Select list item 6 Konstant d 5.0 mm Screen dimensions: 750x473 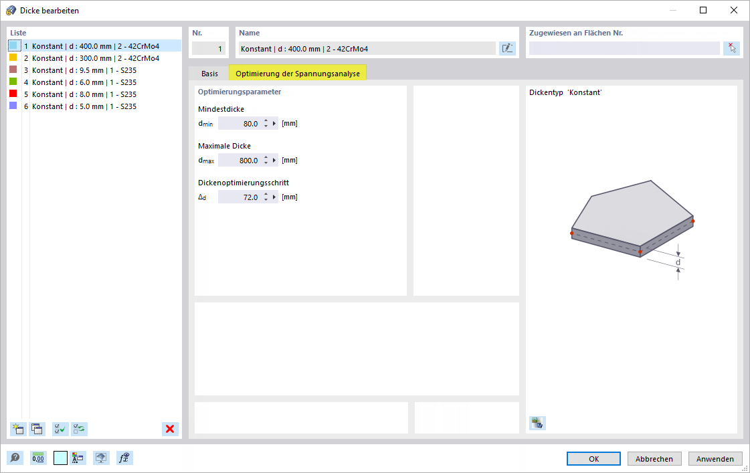[95, 106]
